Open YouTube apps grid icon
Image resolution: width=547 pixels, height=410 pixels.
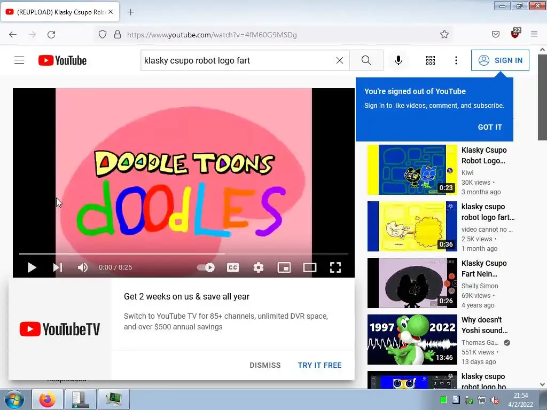[x=431, y=60]
